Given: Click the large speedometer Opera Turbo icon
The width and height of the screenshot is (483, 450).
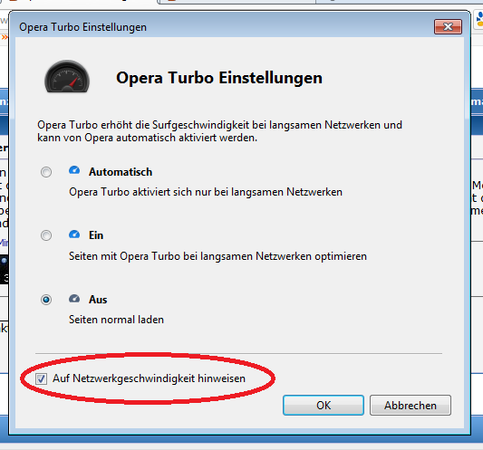Looking at the screenshot, I should [x=67, y=76].
